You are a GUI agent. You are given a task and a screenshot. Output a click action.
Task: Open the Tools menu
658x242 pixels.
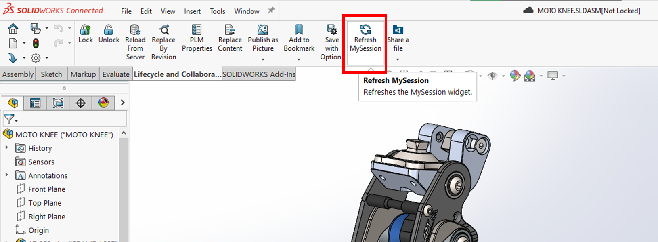click(217, 11)
